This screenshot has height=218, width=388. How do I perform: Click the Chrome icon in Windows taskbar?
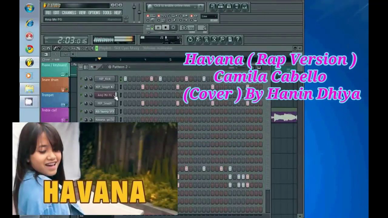click(29, 49)
